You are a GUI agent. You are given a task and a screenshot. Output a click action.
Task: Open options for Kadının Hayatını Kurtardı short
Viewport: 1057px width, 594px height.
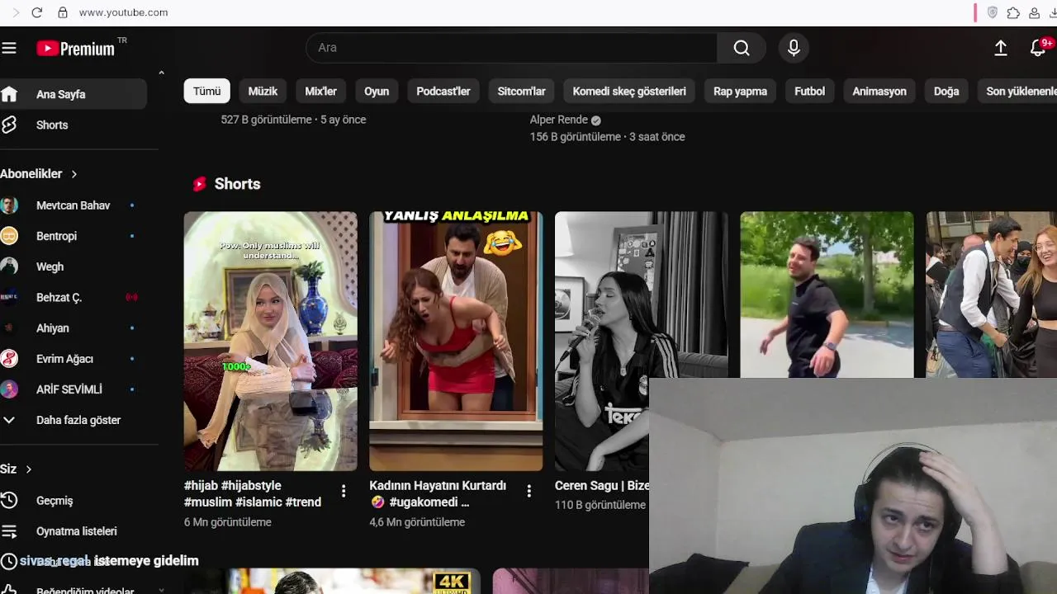[x=528, y=491]
